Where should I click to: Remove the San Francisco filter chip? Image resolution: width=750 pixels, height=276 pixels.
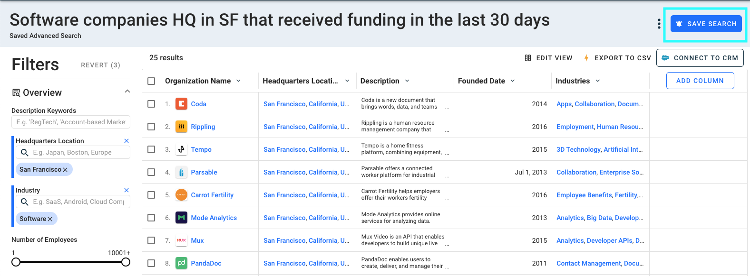[x=65, y=170]
